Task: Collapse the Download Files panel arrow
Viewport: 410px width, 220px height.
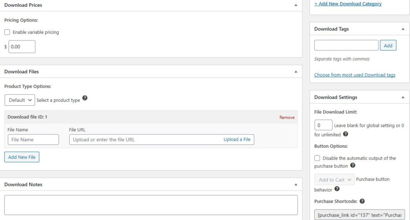Action: point(296,72)
